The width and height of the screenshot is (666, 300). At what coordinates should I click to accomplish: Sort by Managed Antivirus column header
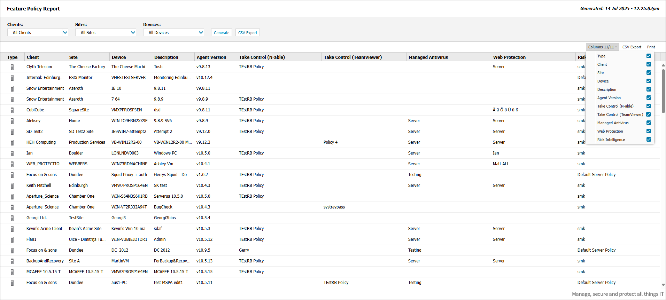pyautogui.click(x=449, y=57)
